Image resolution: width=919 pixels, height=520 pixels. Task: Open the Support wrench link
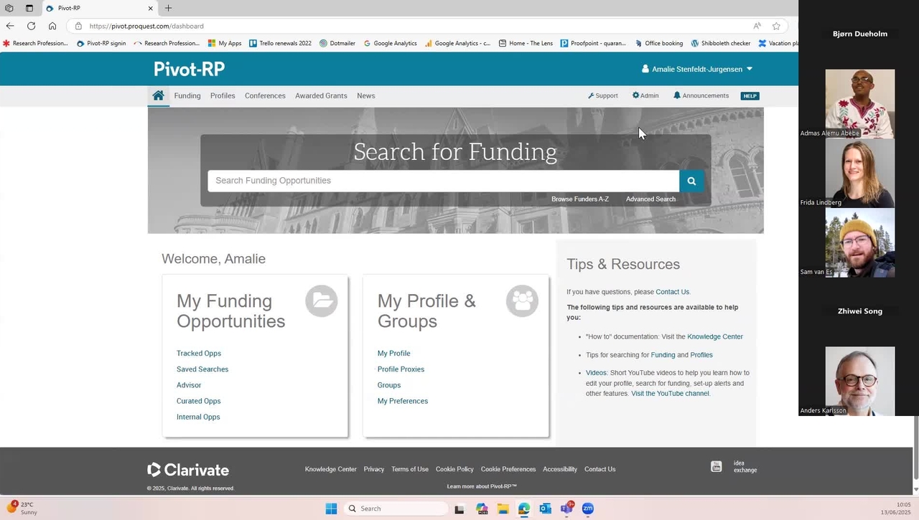pyautogui.click(x=602, y=95)
